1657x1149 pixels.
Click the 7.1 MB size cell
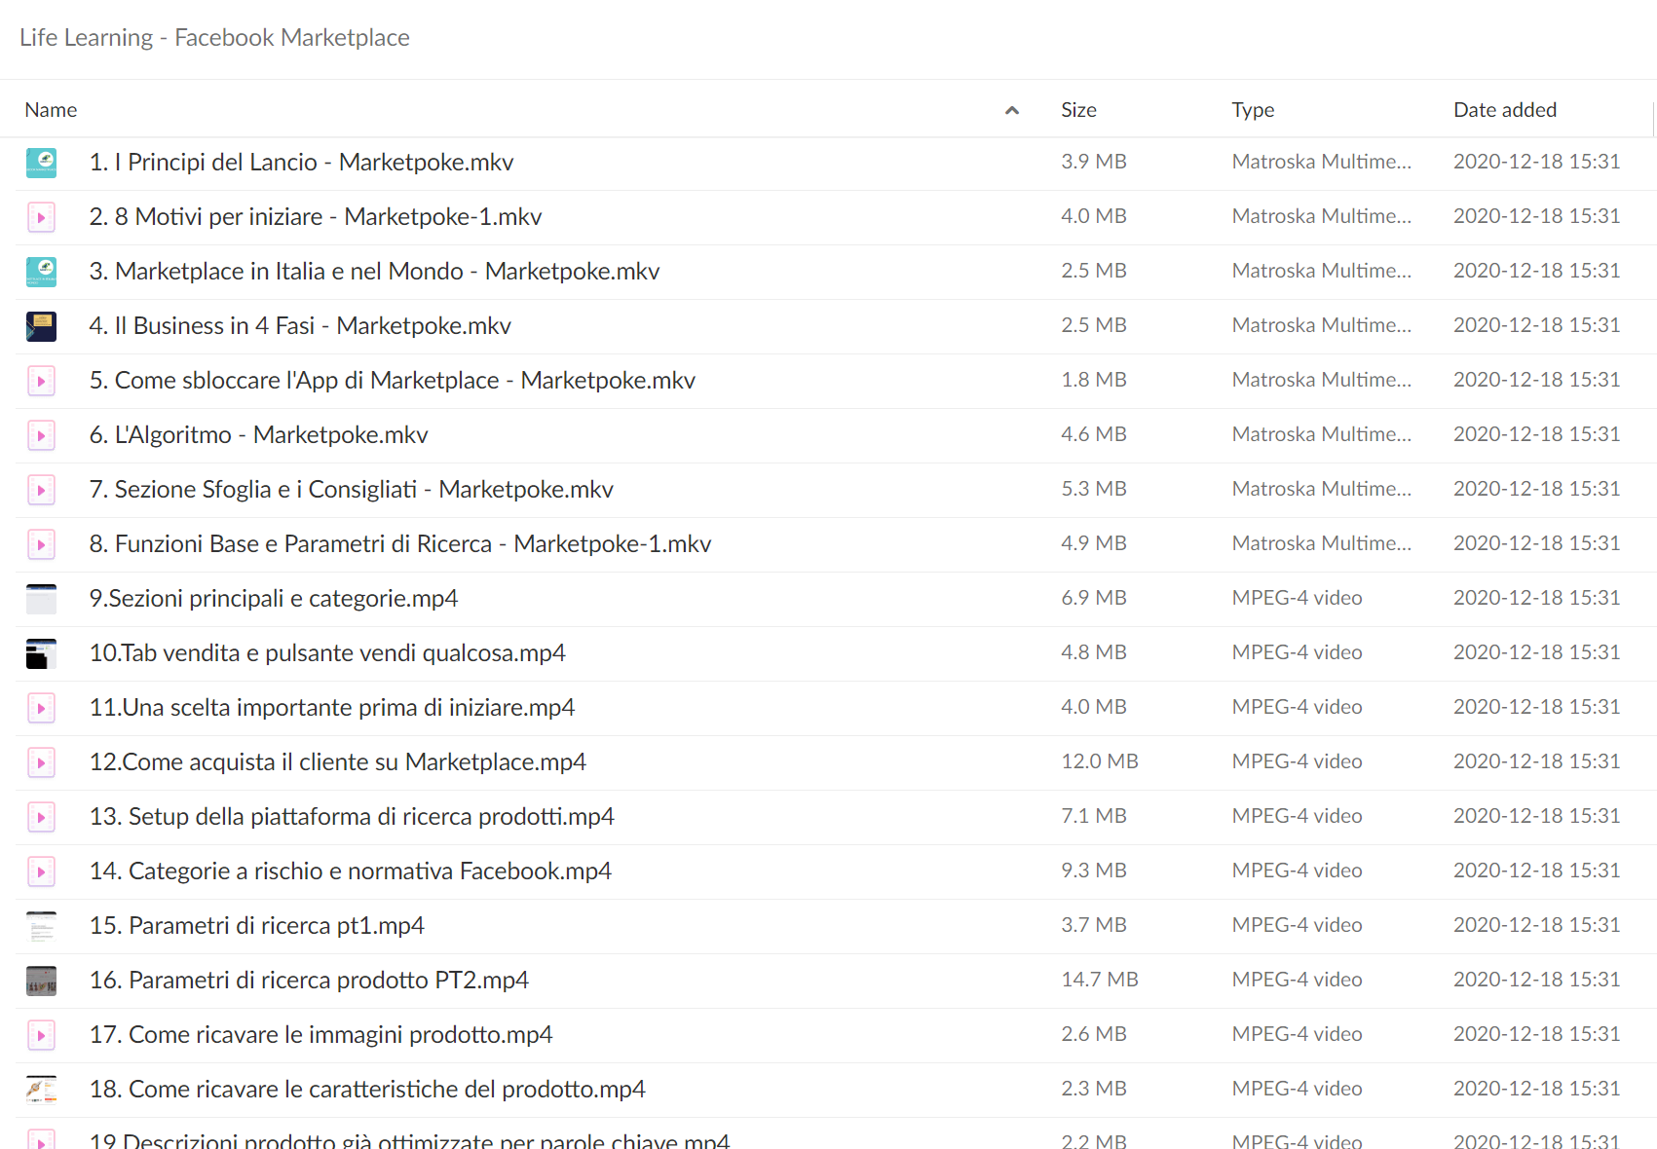click(x=1093, y=816)
